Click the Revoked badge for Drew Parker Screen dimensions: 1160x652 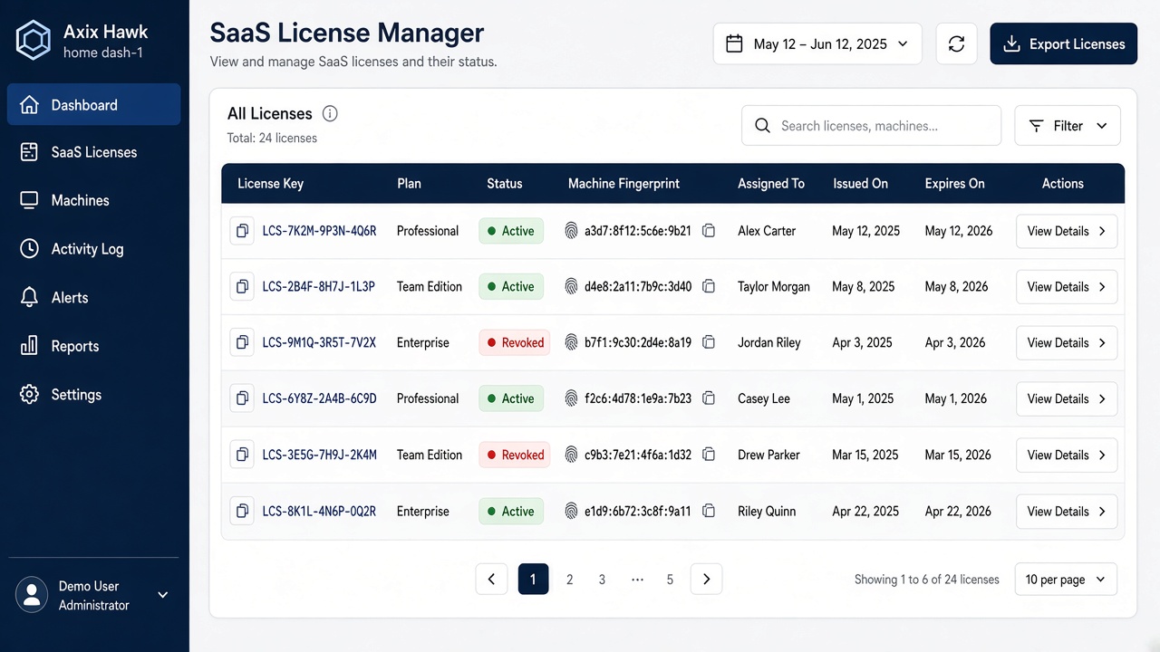tap(515, 455)
